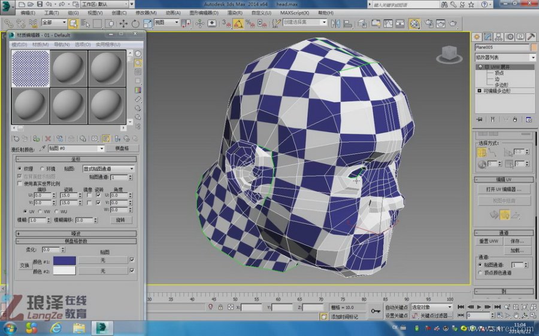
Task: Activate the Select Object tool
Action: pyautogui.click(x=73, y=23)
